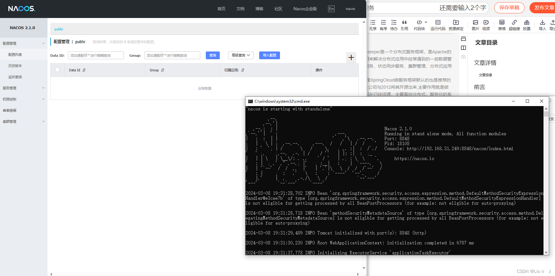Click the run code (运行代码) icon
The width and height of the screenshot is (555, 276).
click(x=438, y=25)
